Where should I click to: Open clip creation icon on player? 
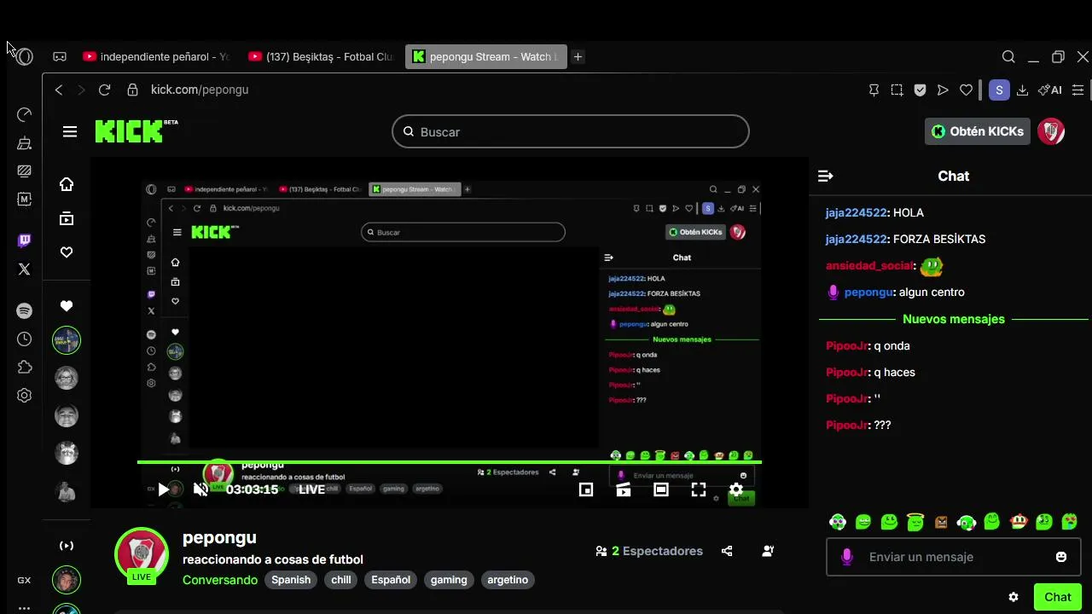[624, 489]
